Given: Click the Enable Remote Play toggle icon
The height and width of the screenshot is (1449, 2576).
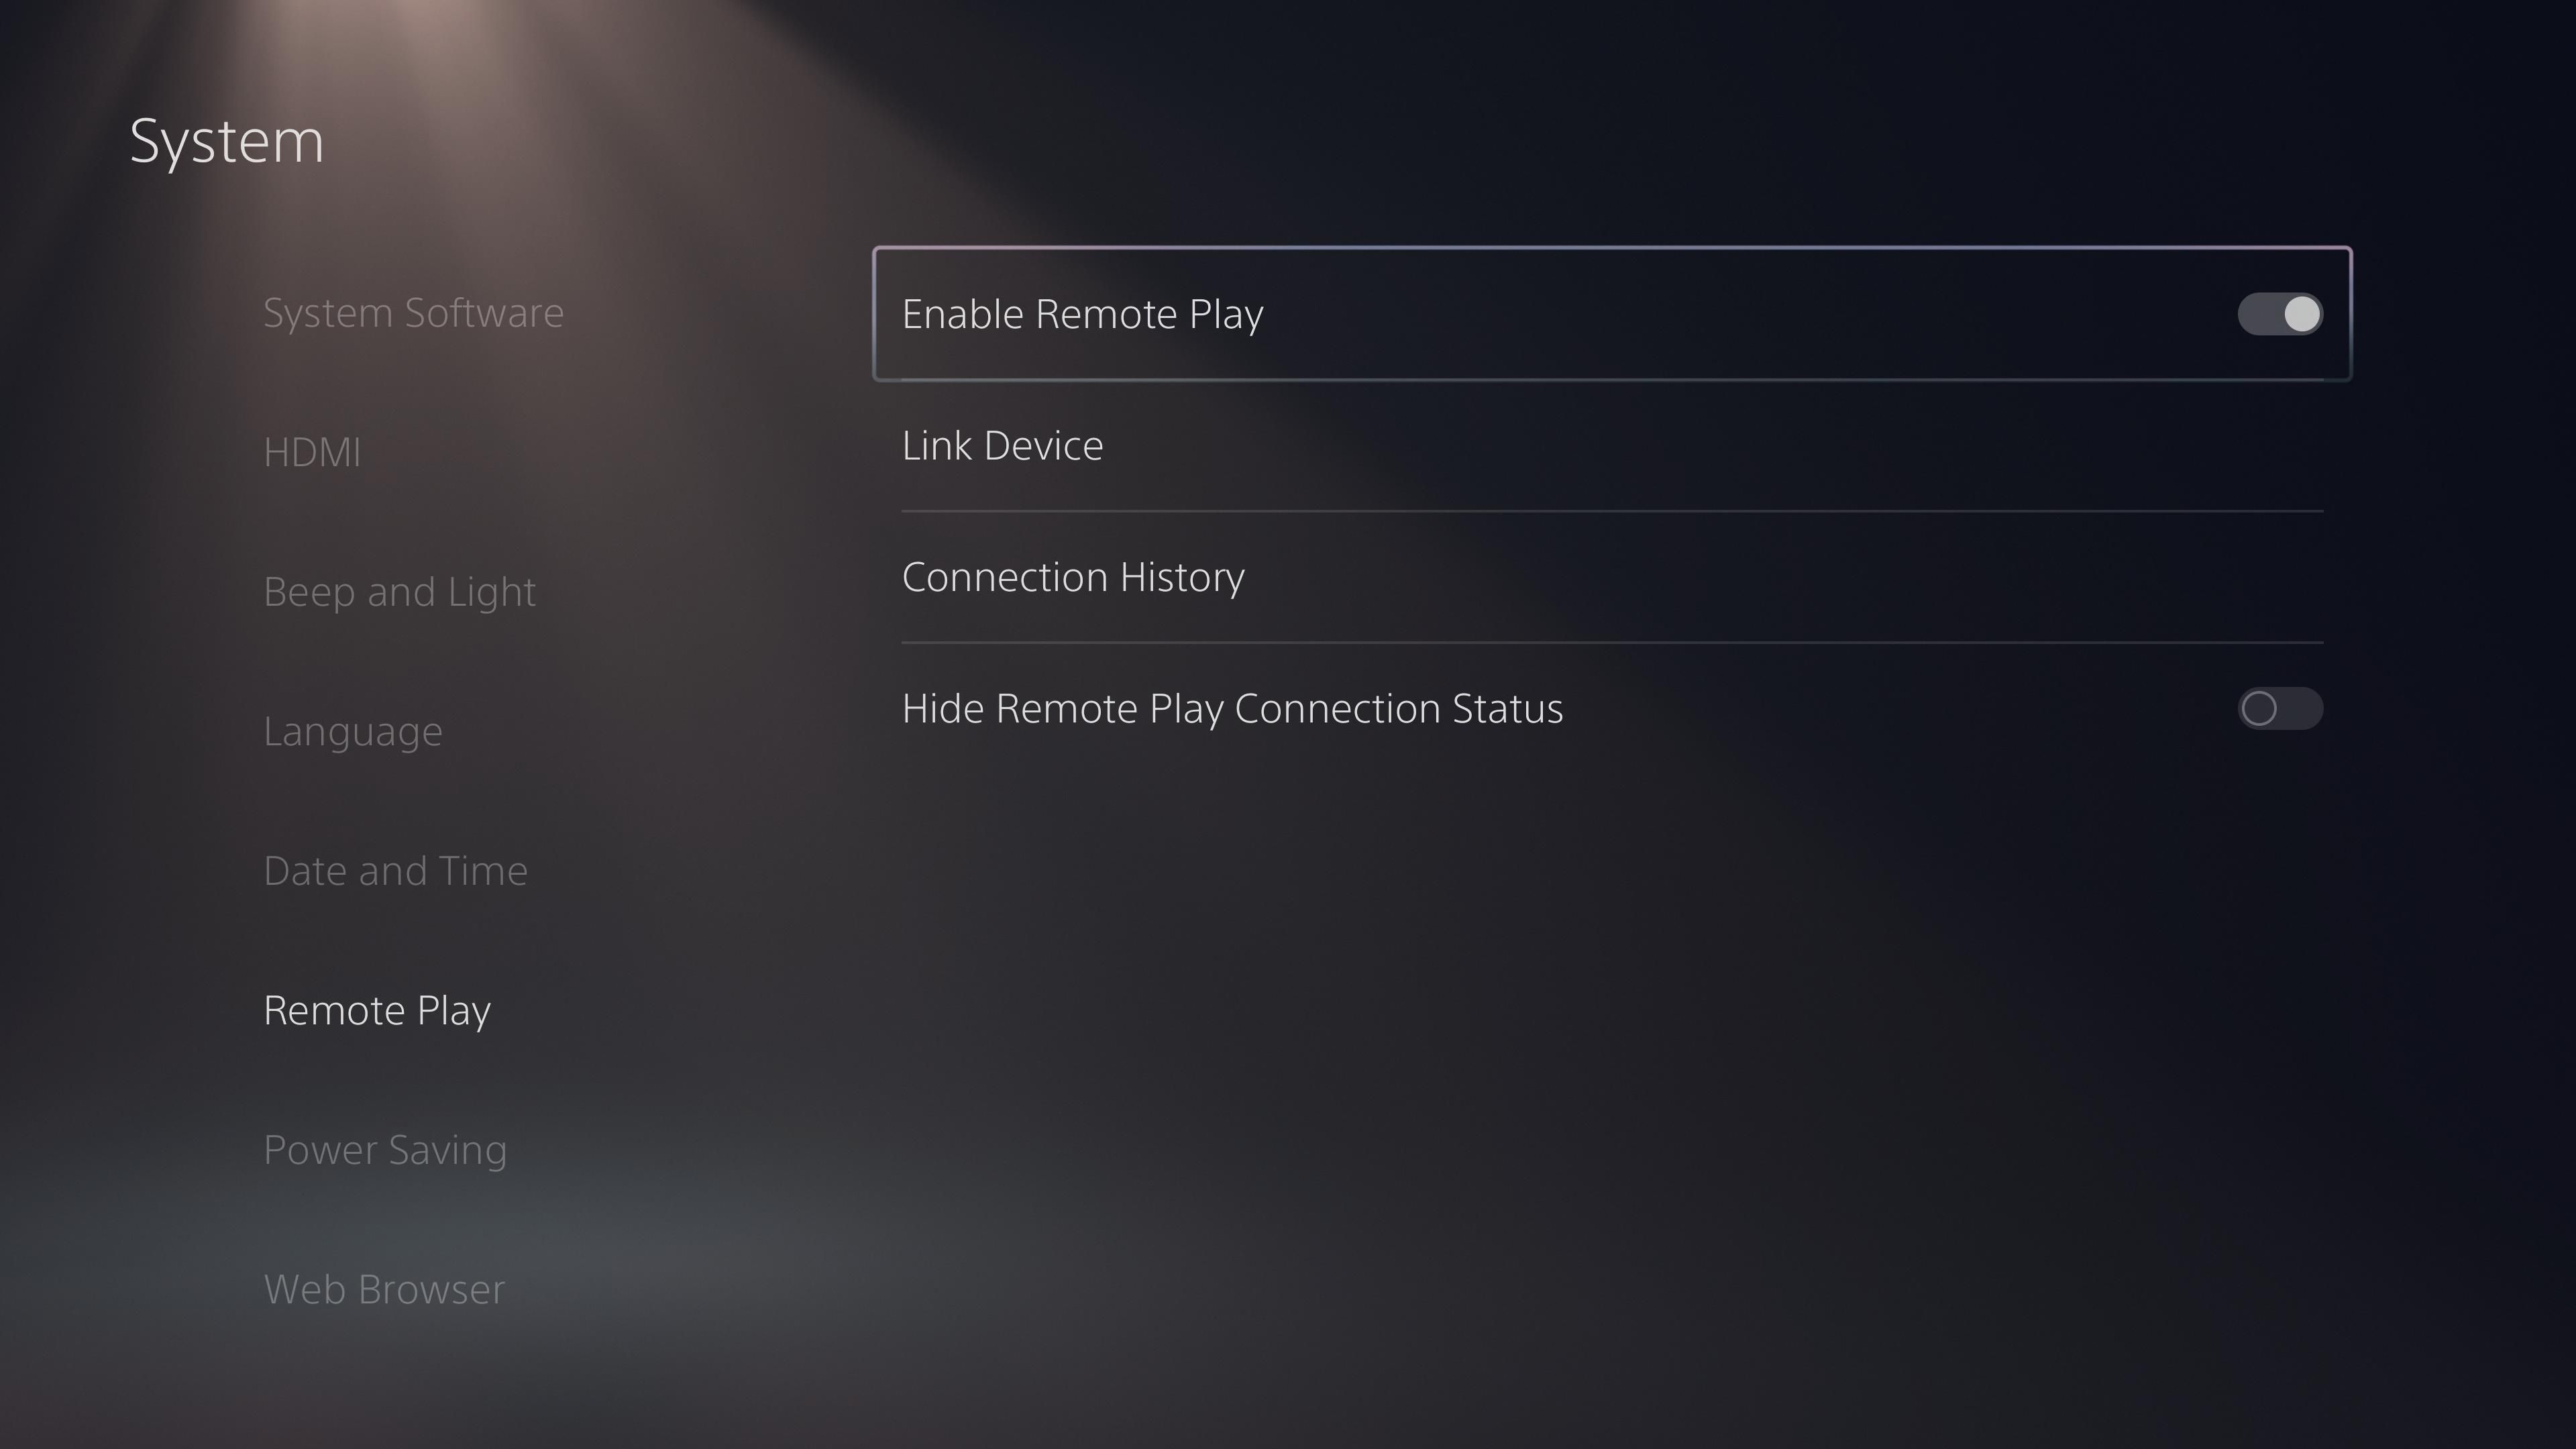Looking at the screenshot, I should click(x=2282, y=313).
